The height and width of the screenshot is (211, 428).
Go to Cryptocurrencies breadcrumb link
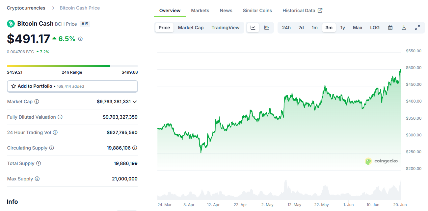pyautogui.click(x=26, y=8)
